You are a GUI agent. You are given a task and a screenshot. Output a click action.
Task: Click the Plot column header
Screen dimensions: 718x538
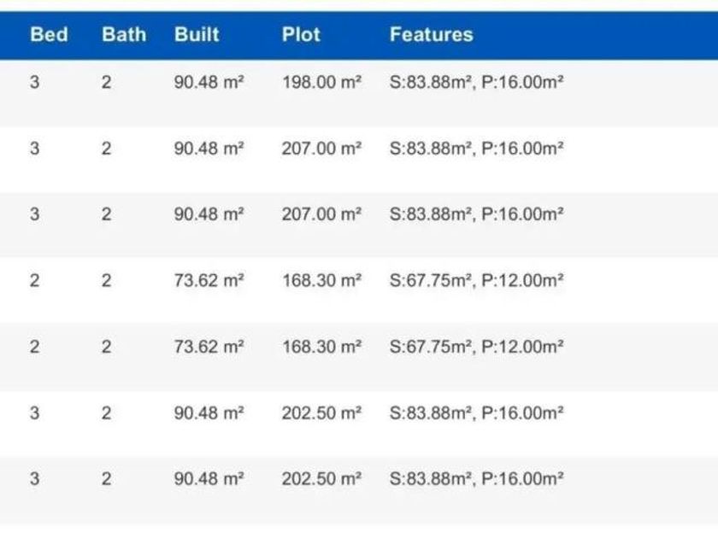[x=301, y=35]
